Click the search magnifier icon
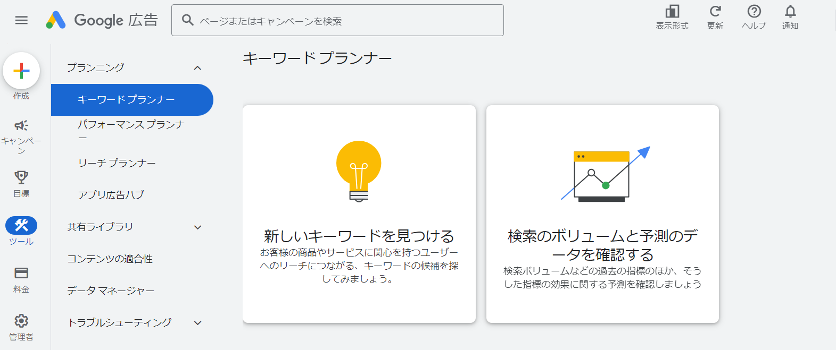The height and width of the screenshot is (350, 836). coord(187,20)
